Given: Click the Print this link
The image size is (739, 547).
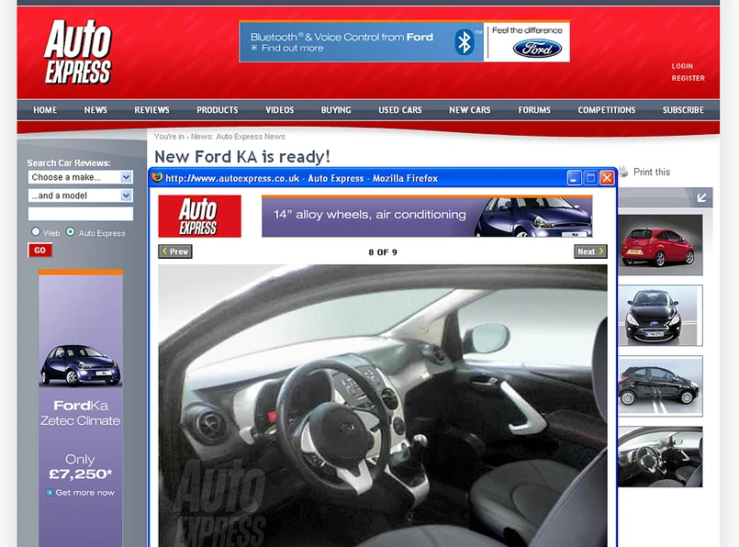Looking at the screenshot, I should point(652,172).
